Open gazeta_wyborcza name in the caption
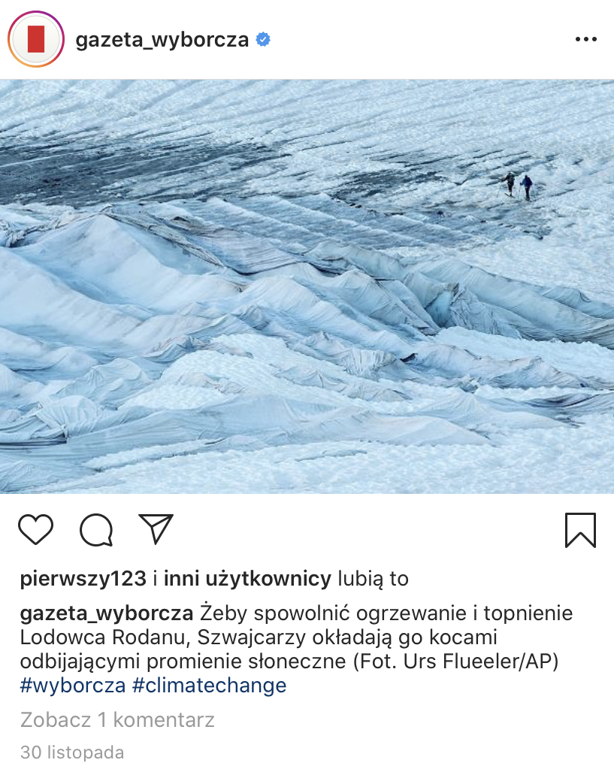 [107, 613]
